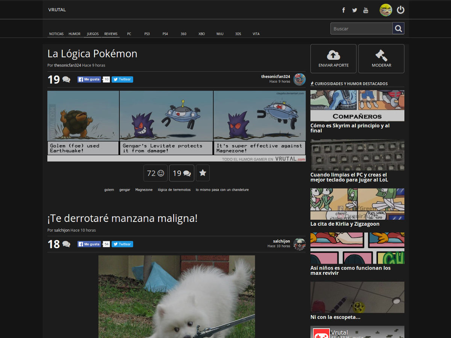
Task: Click the MODERAR gavel button
Action: click(x=381, y=59)
